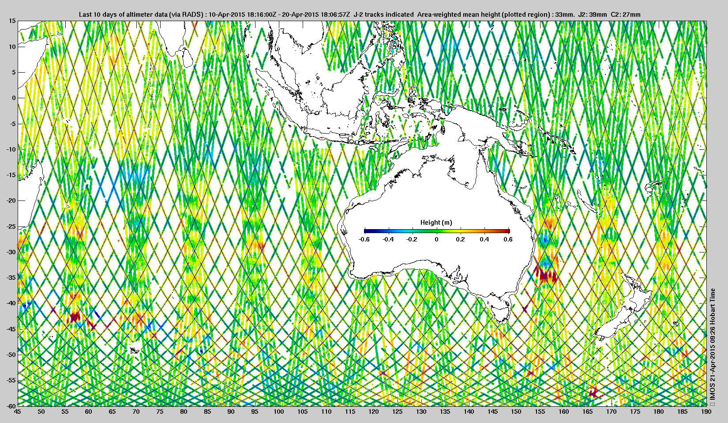
Task: Click latitude axis tick label '-50'
Action: pyautogui.click(x=11, y=355)
